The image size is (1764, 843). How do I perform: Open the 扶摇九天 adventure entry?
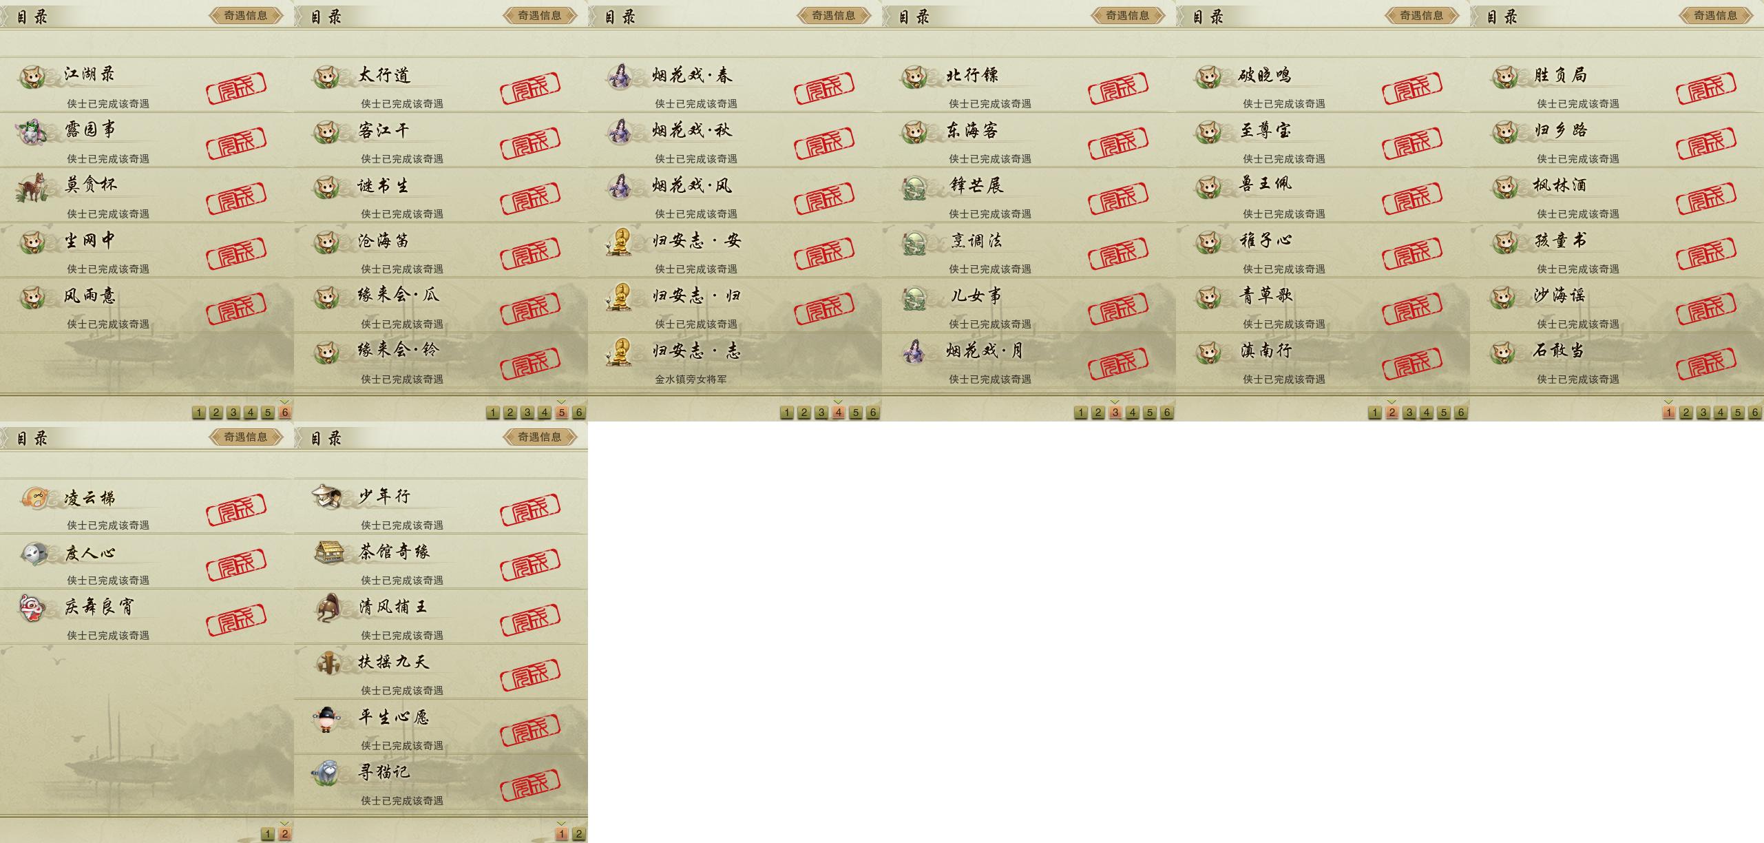tap(441, 672)
